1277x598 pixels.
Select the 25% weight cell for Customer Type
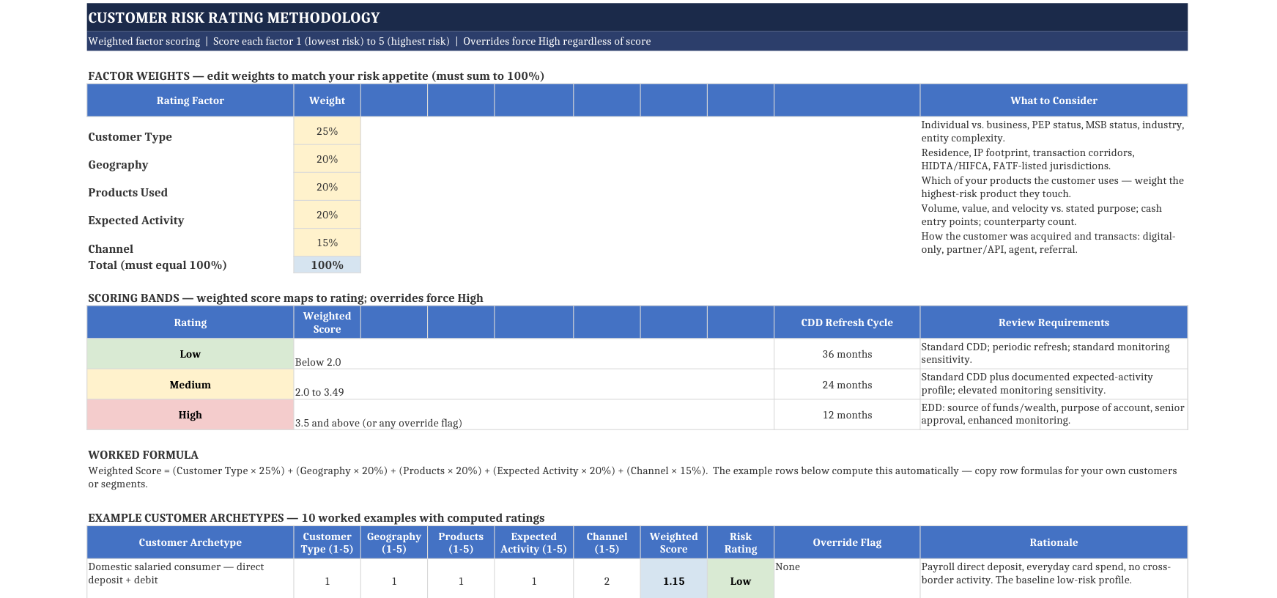[327, 131]
